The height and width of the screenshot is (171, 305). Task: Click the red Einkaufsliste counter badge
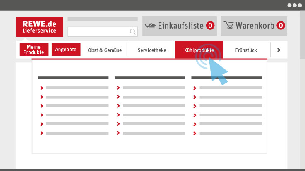click(x=210, y=26)
